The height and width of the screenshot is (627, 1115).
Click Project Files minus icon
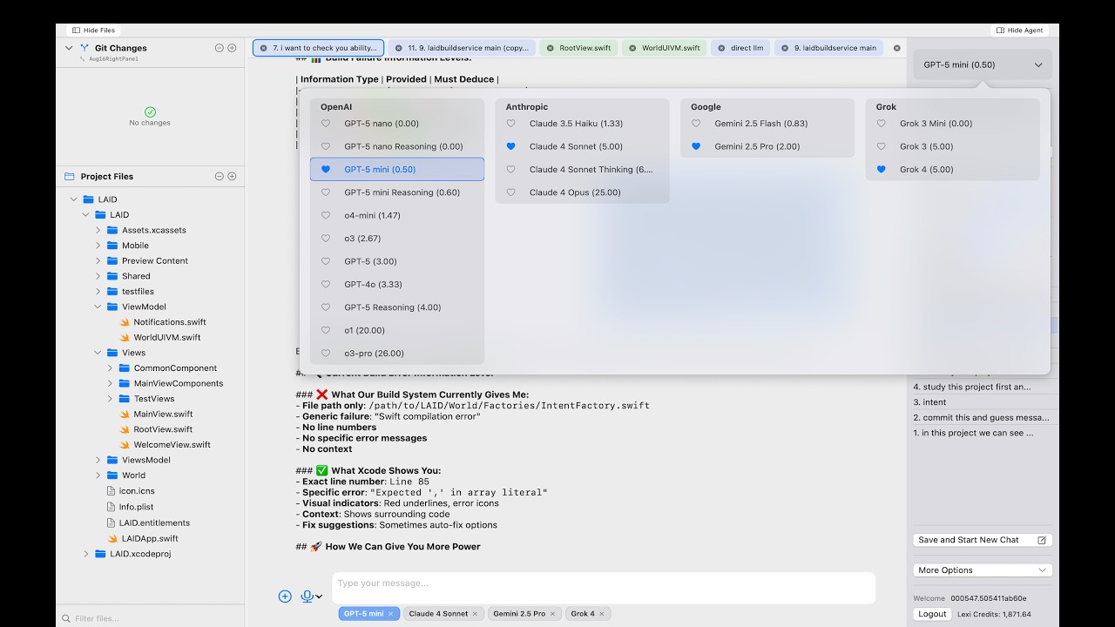pos(220,176)
